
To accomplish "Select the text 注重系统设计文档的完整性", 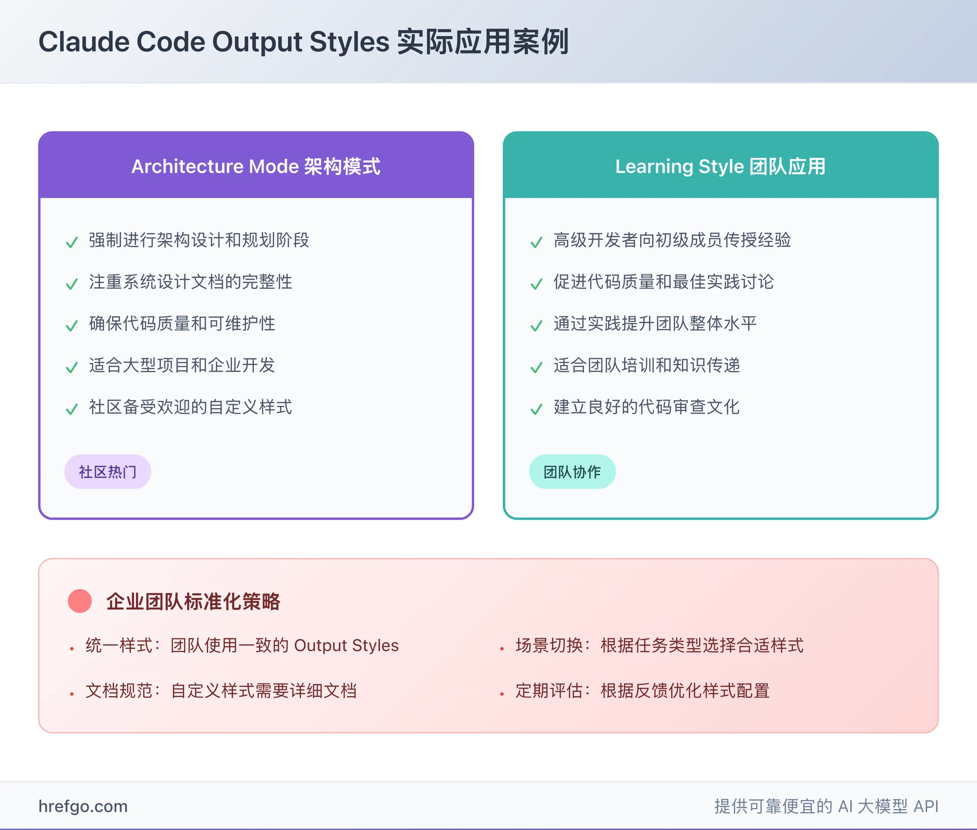I will coord(190,282).
